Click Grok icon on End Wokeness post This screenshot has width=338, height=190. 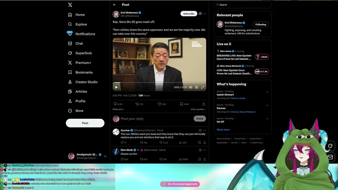[x=200, y=14]
